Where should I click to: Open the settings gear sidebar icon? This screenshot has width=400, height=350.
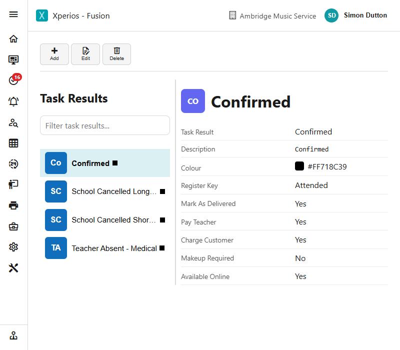pos(13,247)
